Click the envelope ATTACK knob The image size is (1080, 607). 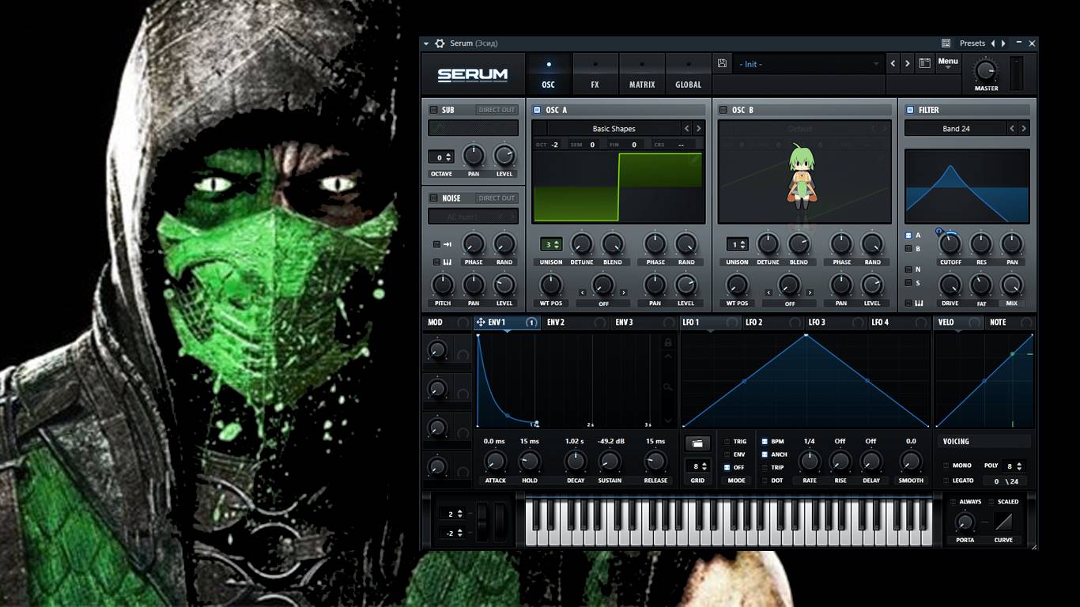pos(495,462)
